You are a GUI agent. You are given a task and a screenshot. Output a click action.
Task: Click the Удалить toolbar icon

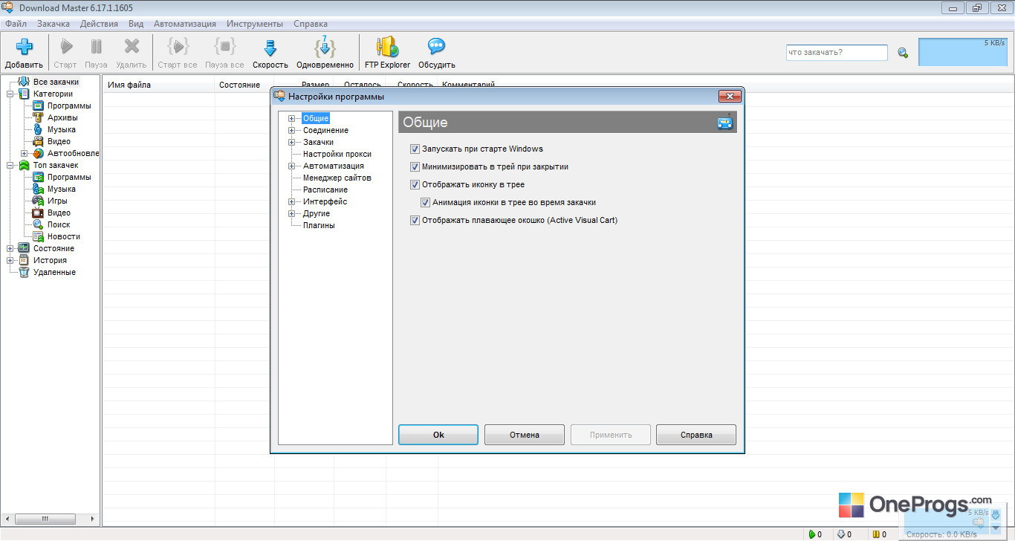click(x=132, y=47)
